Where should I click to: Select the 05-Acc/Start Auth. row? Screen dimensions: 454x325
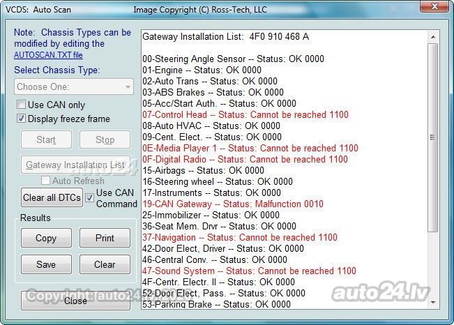(x=219, y=103)
